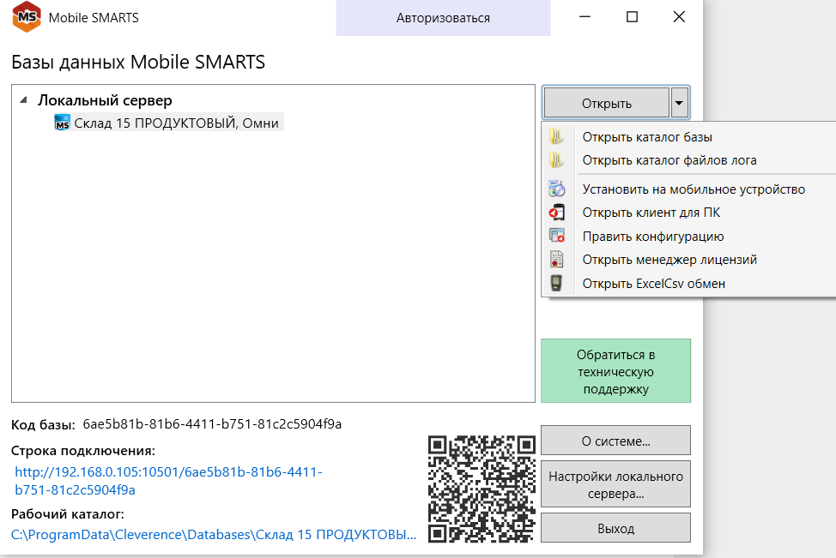Open the "О системе..." dialog
836x558 pixels.
point(615,441)
